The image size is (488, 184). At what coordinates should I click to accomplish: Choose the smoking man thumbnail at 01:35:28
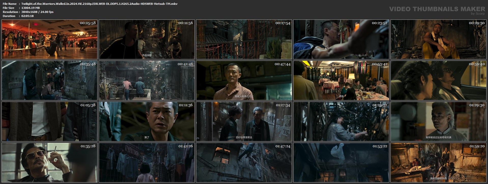49,163
